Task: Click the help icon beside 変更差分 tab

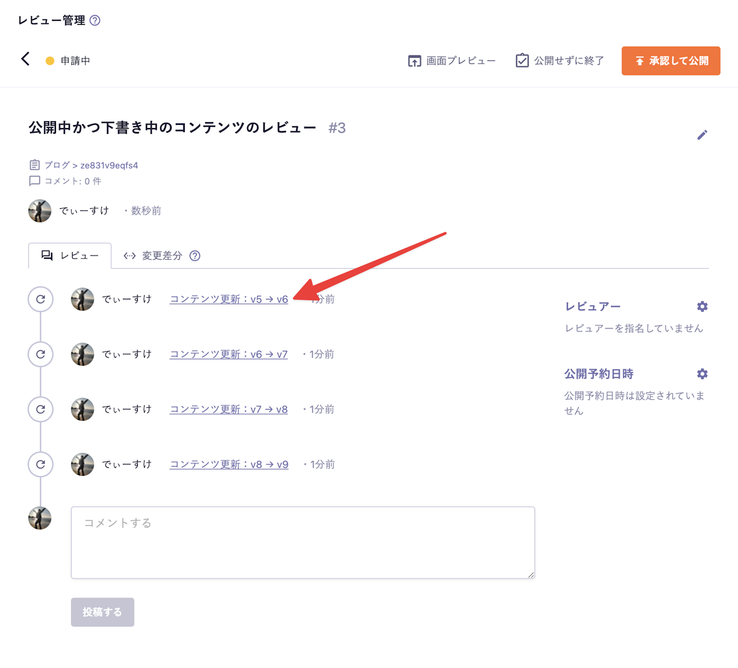Action: coord(194,256)
